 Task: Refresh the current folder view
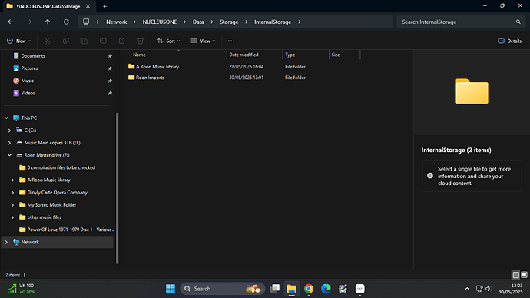click(x=66, y=22)
